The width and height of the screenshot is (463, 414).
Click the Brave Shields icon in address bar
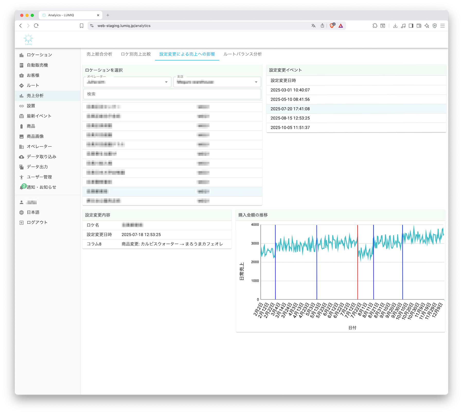(332, 26)
